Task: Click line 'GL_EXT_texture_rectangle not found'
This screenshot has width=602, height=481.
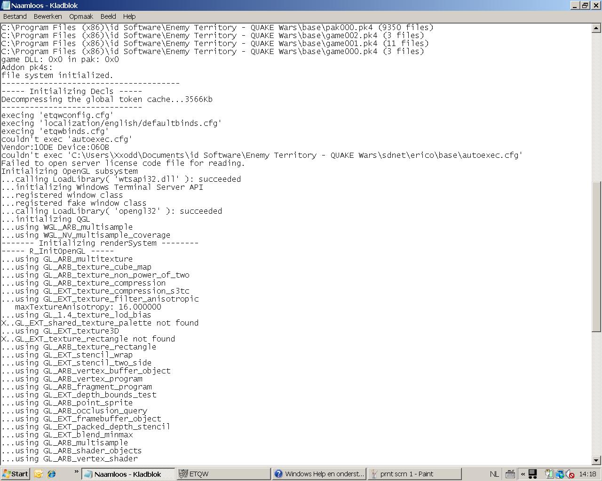Action: coord(88,339)
